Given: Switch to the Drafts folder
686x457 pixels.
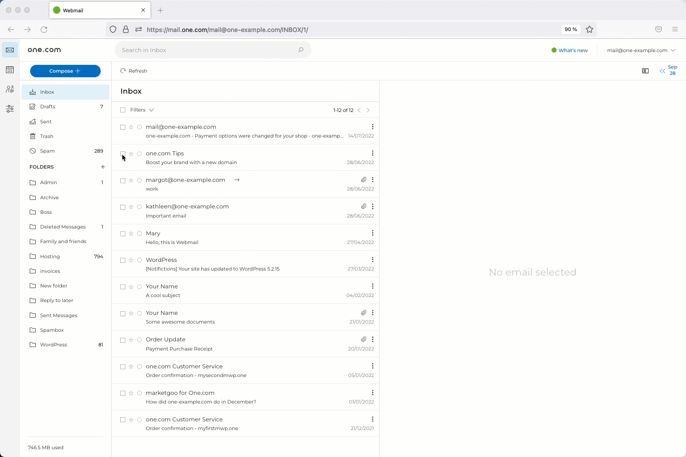Looking at the screenshot, I should (47, 106).
